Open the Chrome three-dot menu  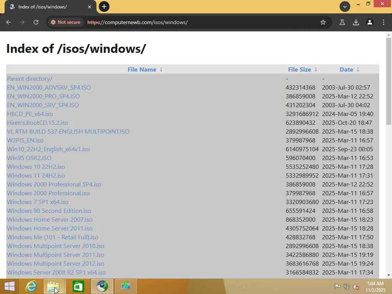coord(384,22)
